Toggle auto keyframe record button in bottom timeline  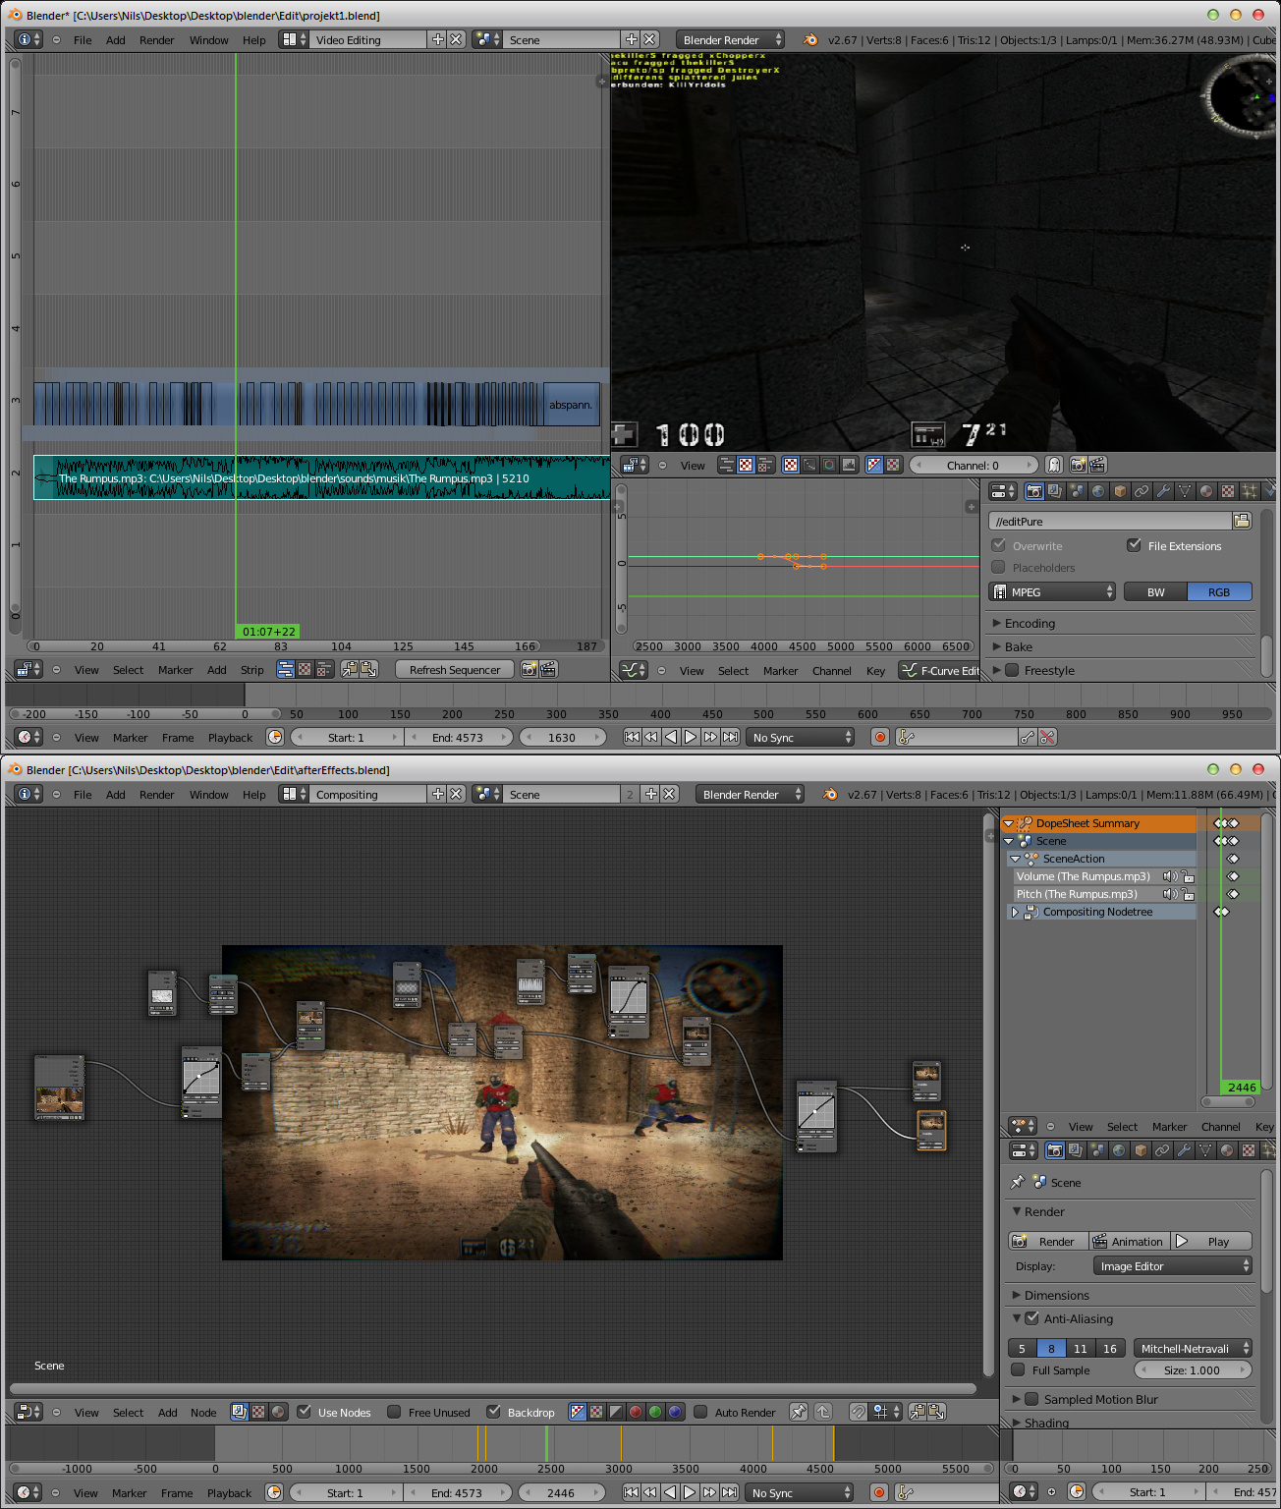(x=879, y=1492)
